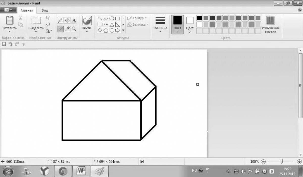Open the Толщина line thickness dropdown
The width and height of the screenshot is (303, 177).
pos(160,24)
